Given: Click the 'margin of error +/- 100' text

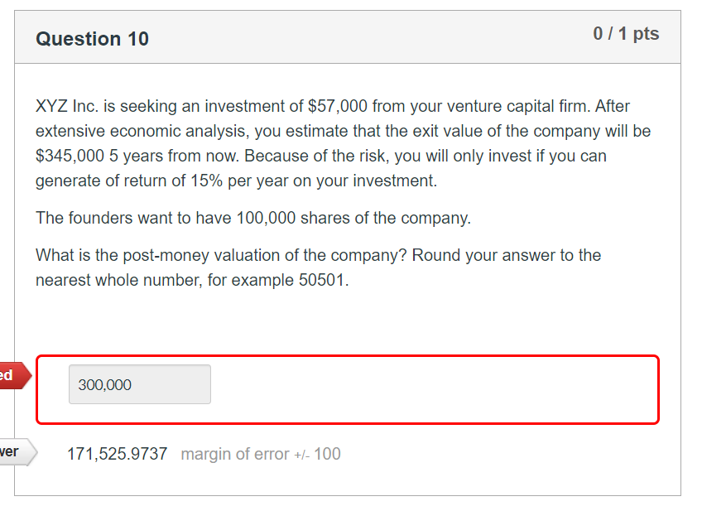Looking at the screenshot, I should [x=260, y=454].
